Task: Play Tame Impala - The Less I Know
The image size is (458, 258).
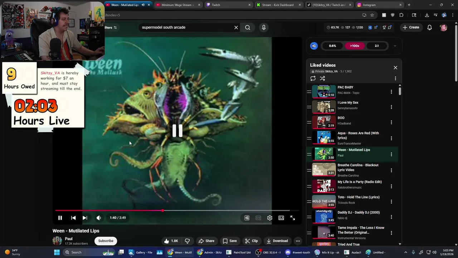Action: (x=352, y=232)
